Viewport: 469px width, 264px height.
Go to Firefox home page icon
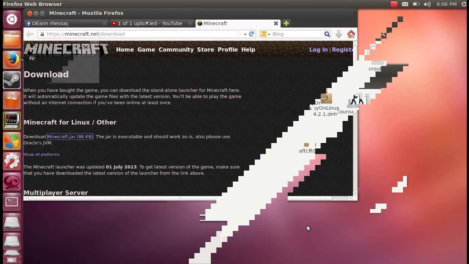(x=351, y=34)
